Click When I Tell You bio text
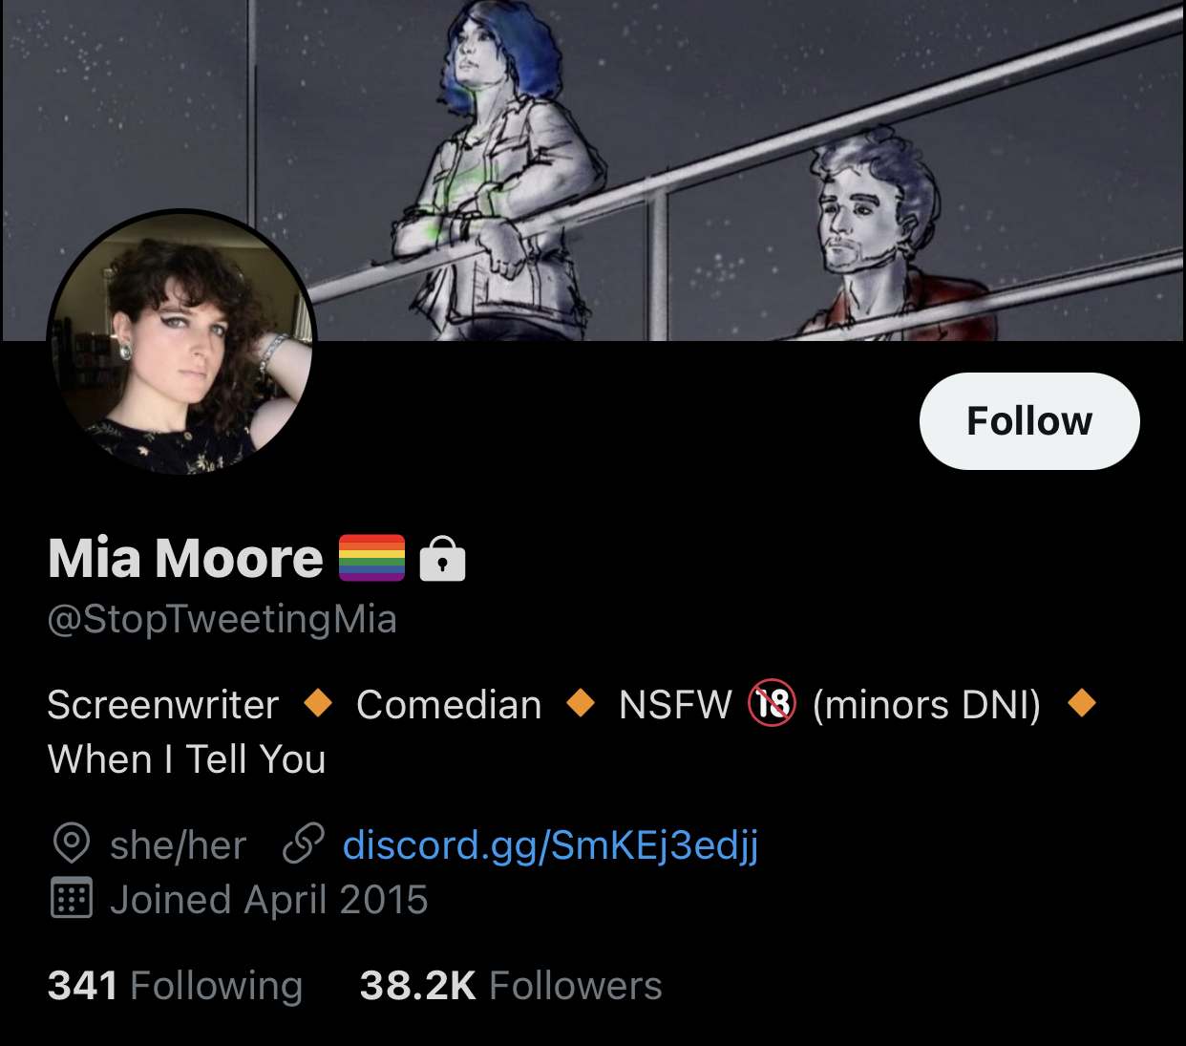 pyautogui.click(x=187, y=759)
